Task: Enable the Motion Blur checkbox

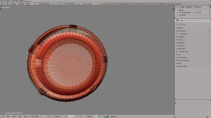Action: click(179, 51)
